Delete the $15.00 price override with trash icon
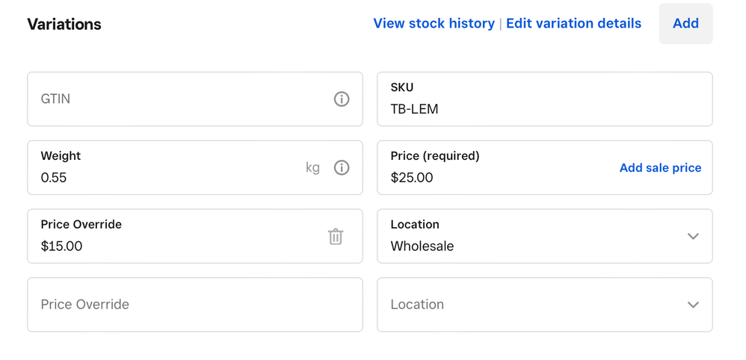 pos(336,237)
